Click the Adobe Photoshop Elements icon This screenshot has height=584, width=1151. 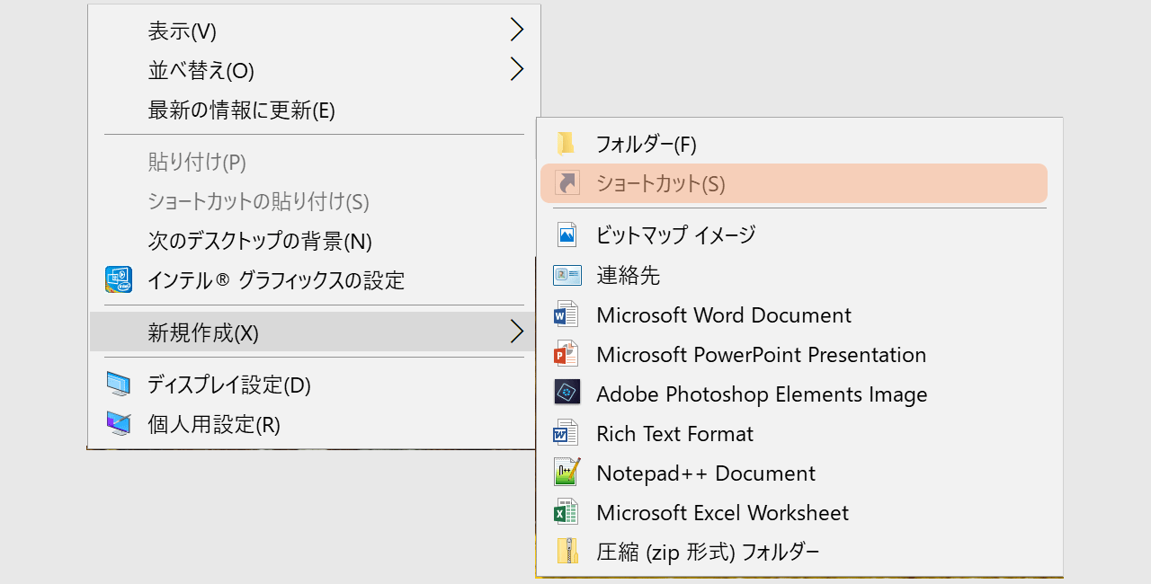coord(567,394)
